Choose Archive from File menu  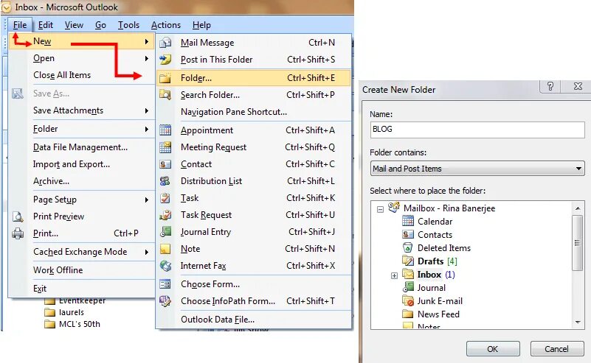pos(51,181)
